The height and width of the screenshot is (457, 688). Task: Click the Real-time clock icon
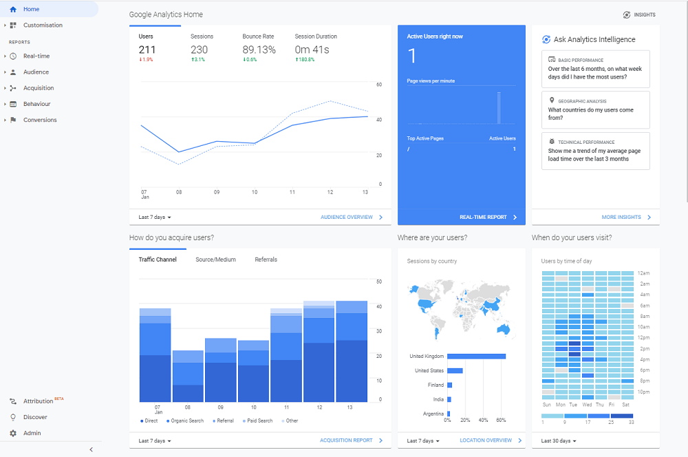13,56
